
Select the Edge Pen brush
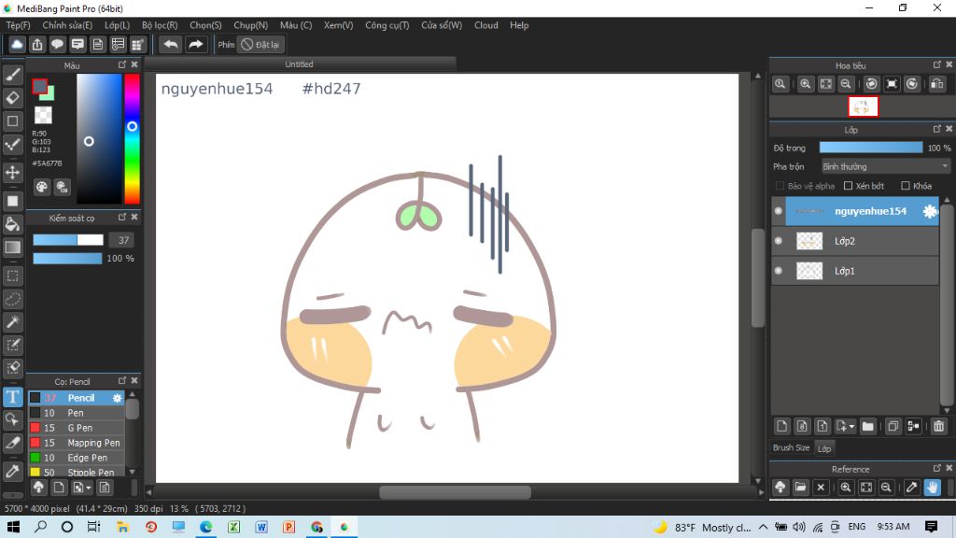[77, 458]
